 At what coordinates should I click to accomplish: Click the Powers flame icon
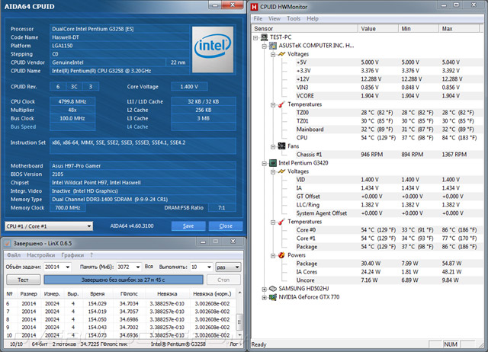pos(281,255)
